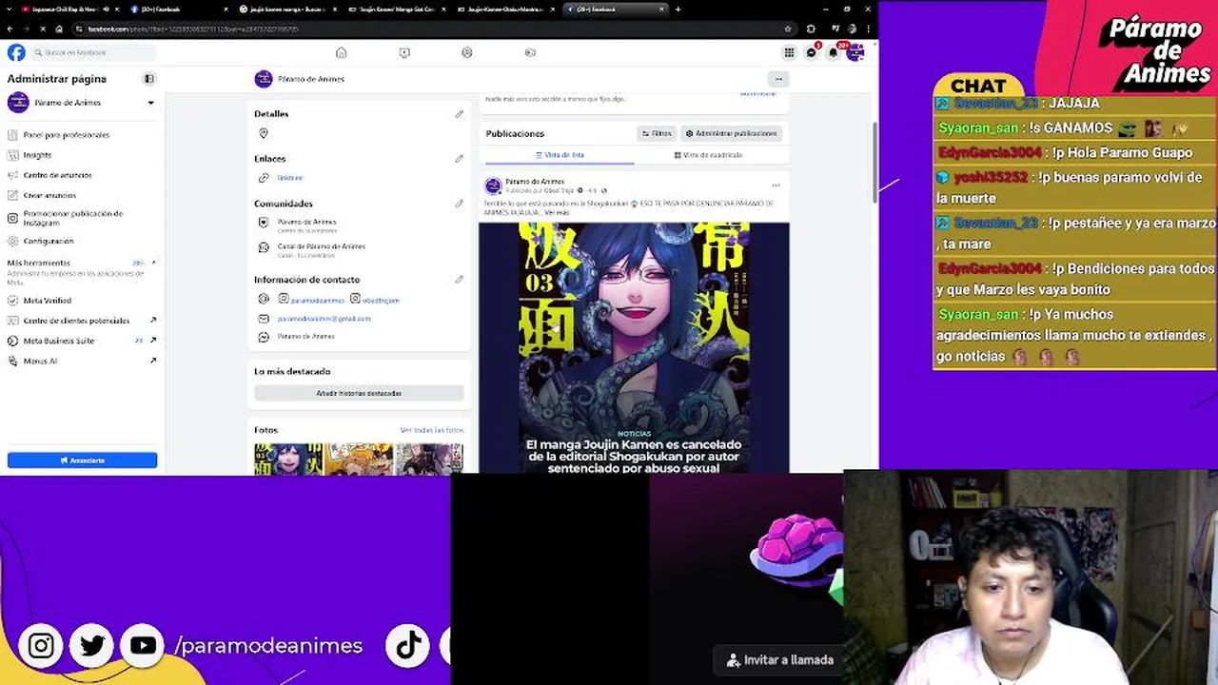Switch to the joujin kamen manga search tab
Screen dimensions: 1218x685
[285, 10]
